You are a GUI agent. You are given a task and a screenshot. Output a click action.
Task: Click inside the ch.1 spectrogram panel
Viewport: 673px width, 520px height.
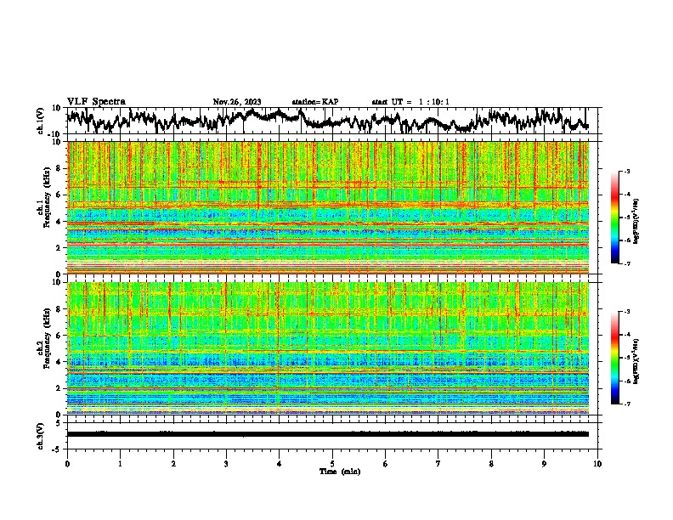point(328,207)
